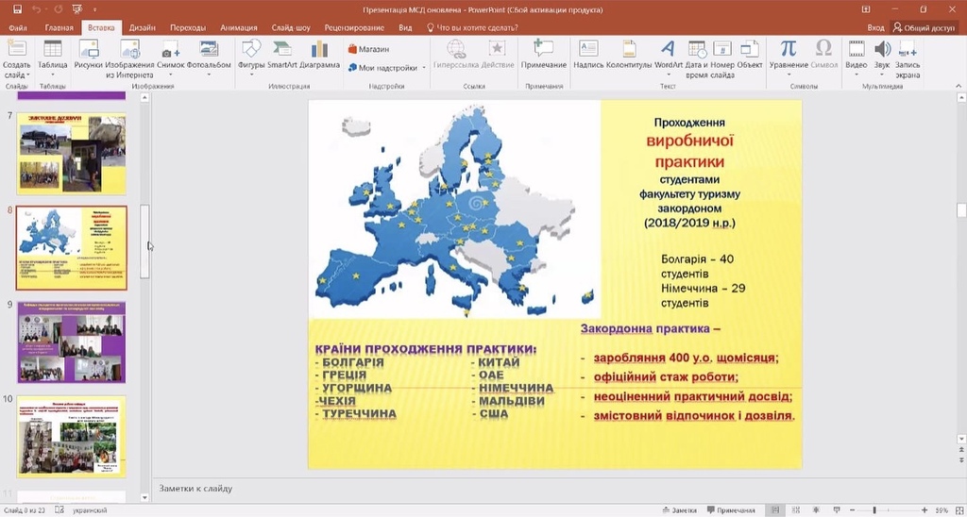967x517 pixels.
Task: Click the Общий доступ share button
Action: coord(924,27)
